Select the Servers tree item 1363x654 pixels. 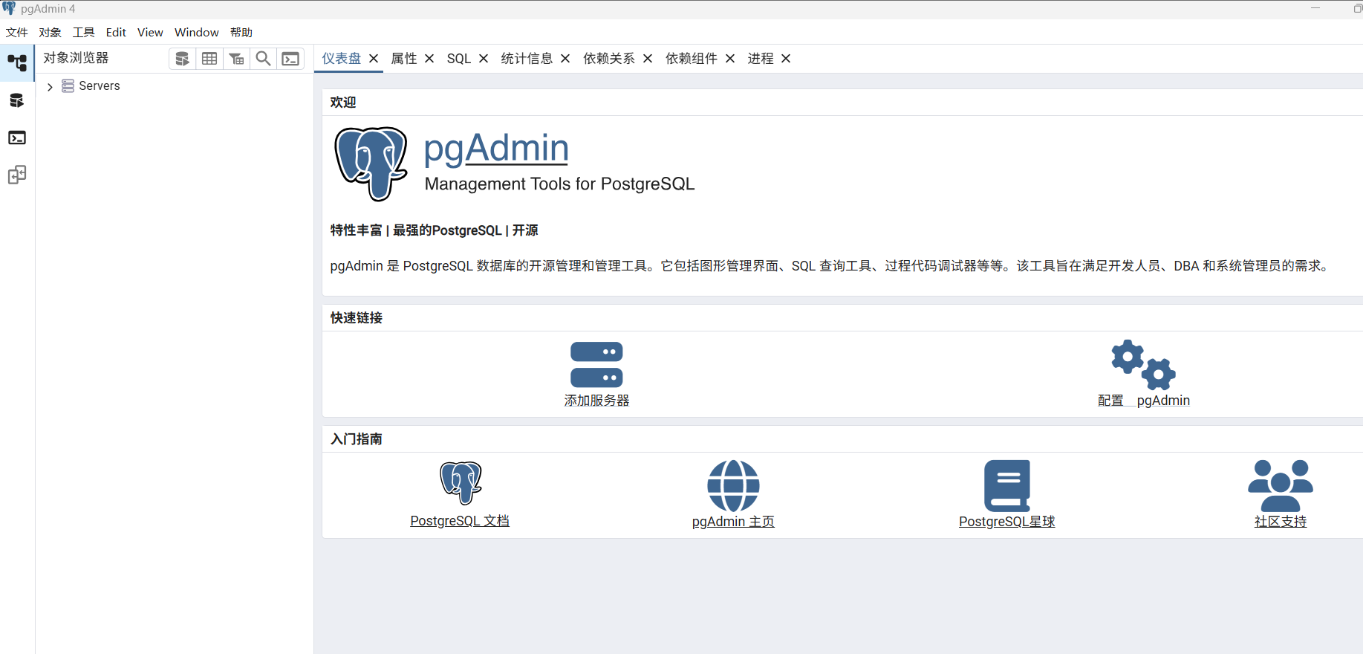click(x=100, y=86)
